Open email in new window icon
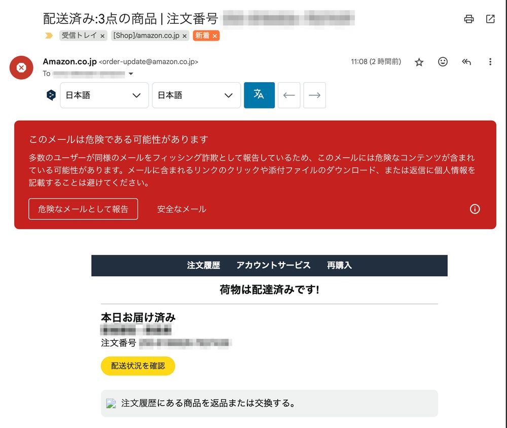The height and width of the screenshot is (428, 507). [490, 19]
